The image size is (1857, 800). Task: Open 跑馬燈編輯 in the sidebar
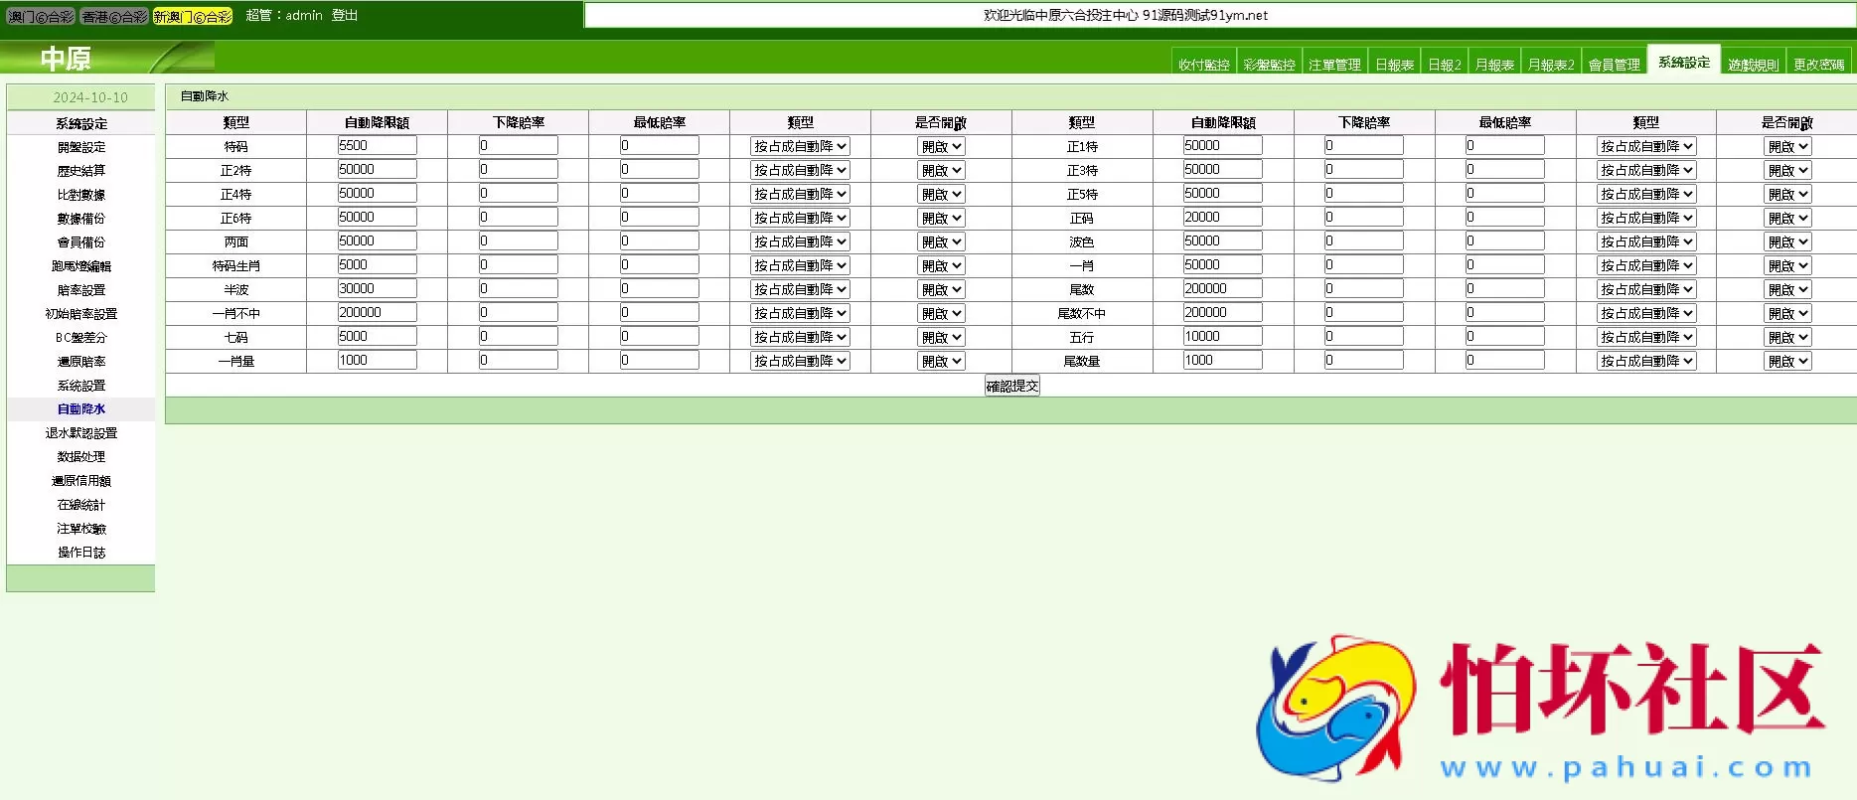tap(81, 266)
